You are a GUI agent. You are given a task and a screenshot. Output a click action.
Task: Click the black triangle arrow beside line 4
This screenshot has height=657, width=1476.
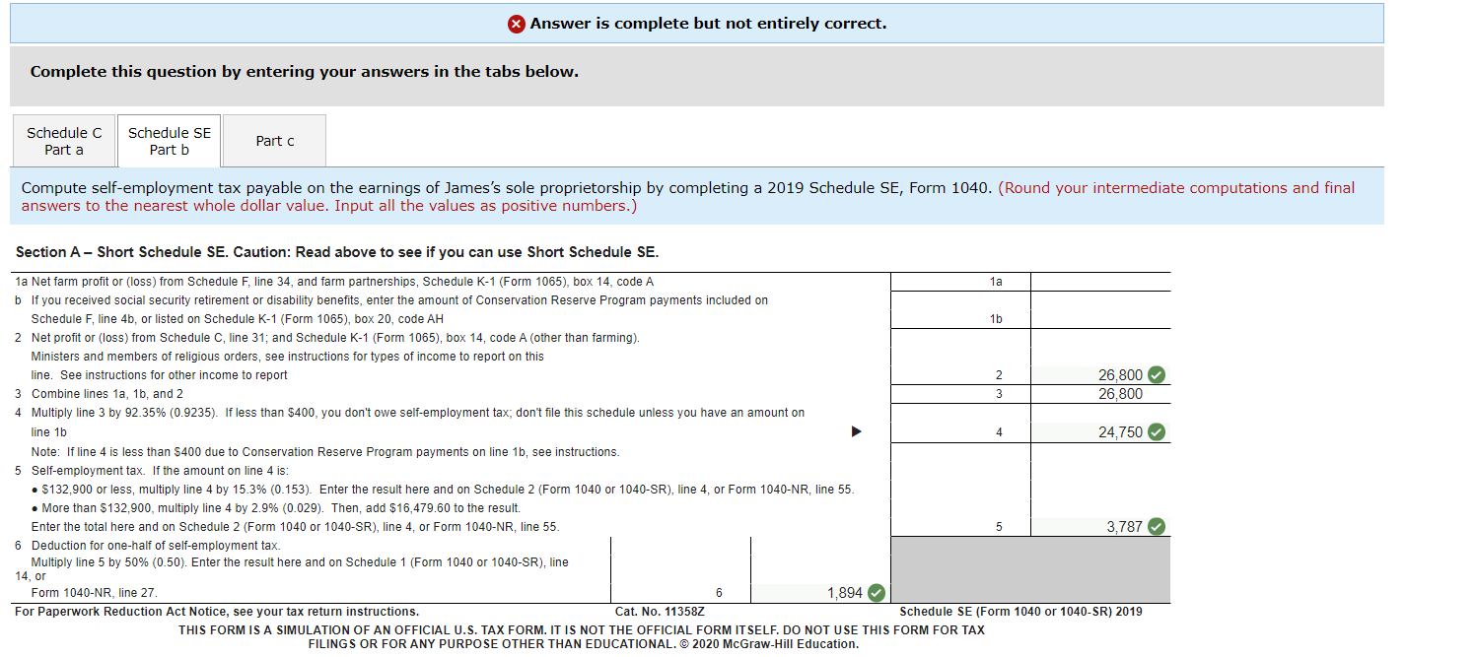coord(856,431)
